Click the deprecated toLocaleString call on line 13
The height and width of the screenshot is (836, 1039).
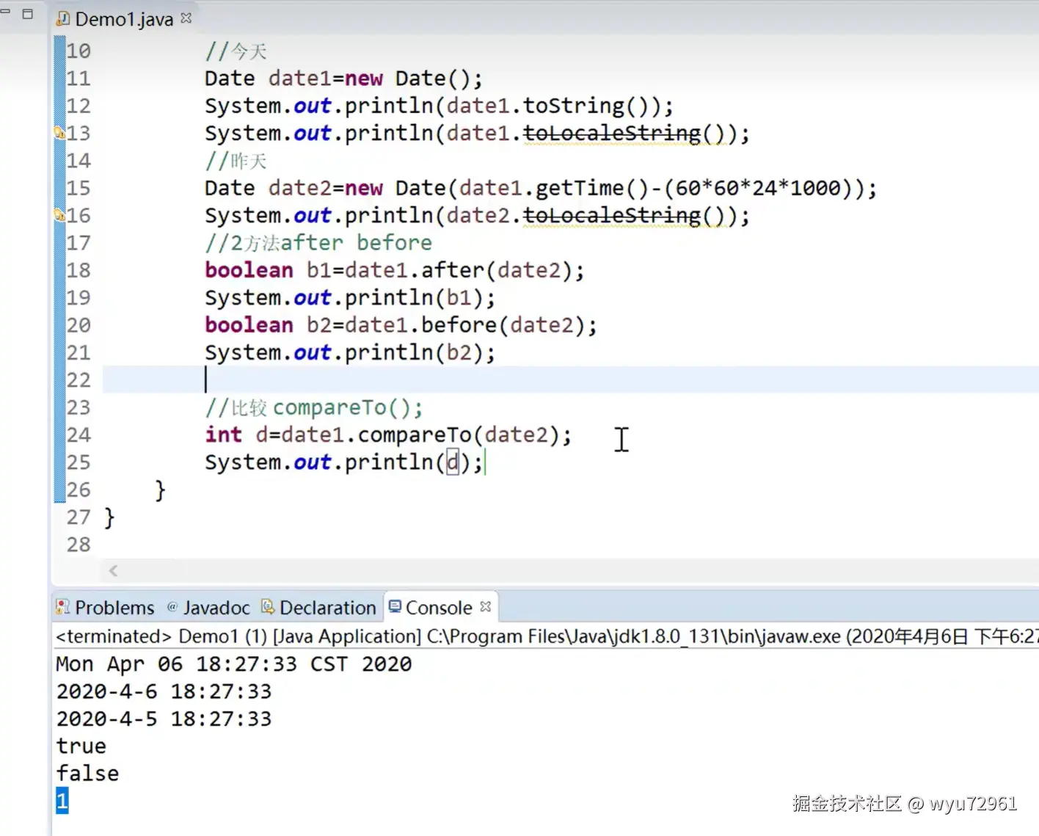[612, 134]
